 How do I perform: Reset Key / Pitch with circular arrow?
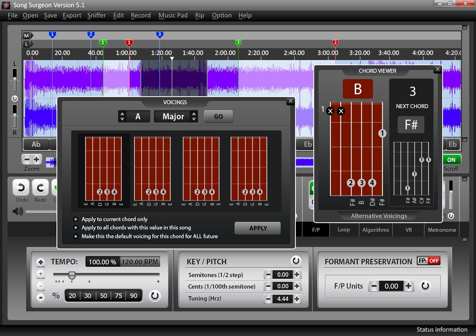[x=296, y=260]
